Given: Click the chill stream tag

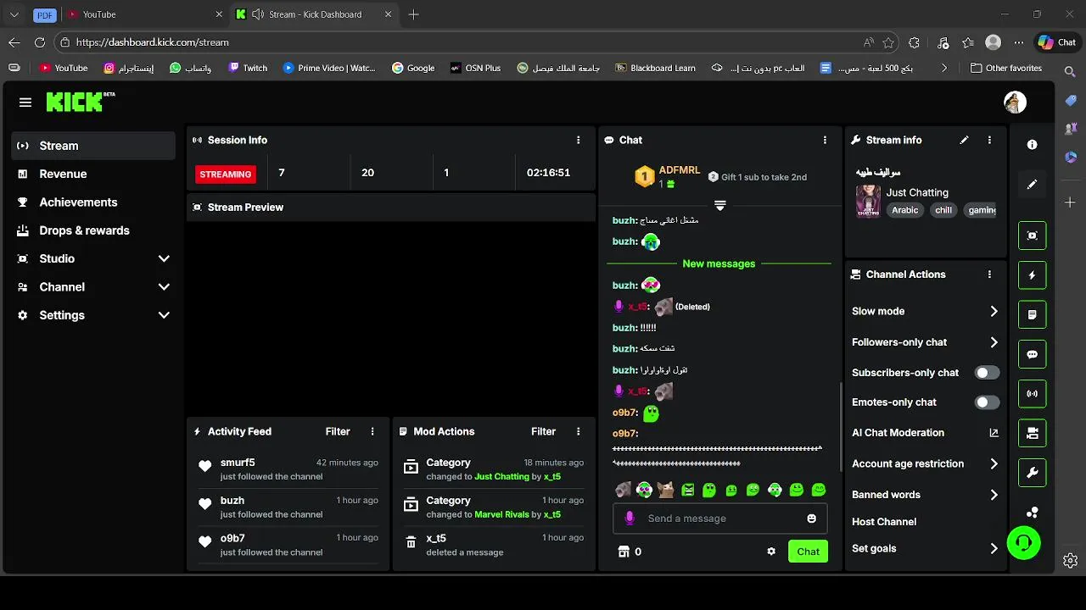Looking at the screenshot, I should [x=943, y=210].
